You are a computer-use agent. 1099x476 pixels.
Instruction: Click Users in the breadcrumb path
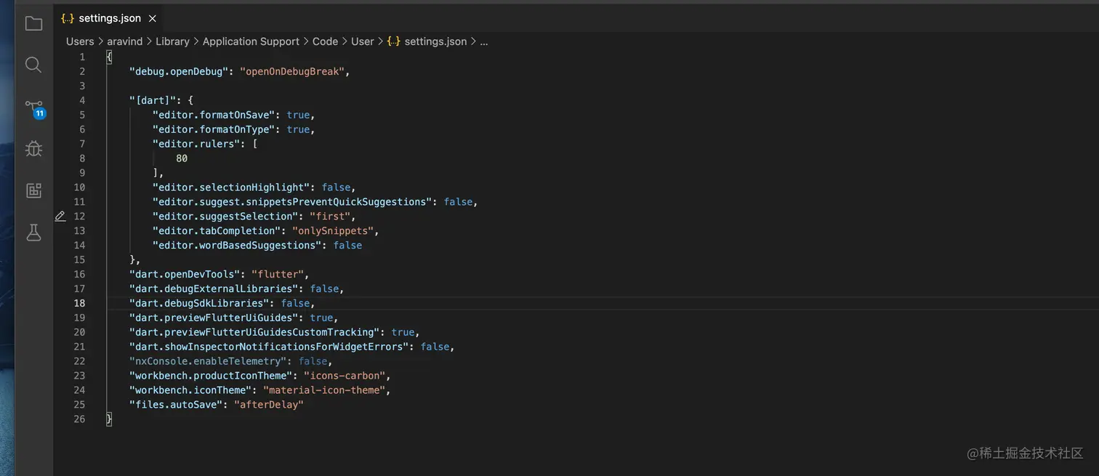[x=80, y=41]
